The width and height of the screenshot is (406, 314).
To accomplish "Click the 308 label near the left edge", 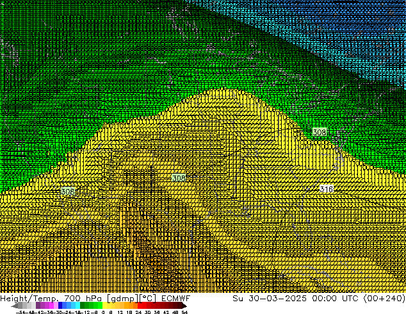I will tap(68, 192).
